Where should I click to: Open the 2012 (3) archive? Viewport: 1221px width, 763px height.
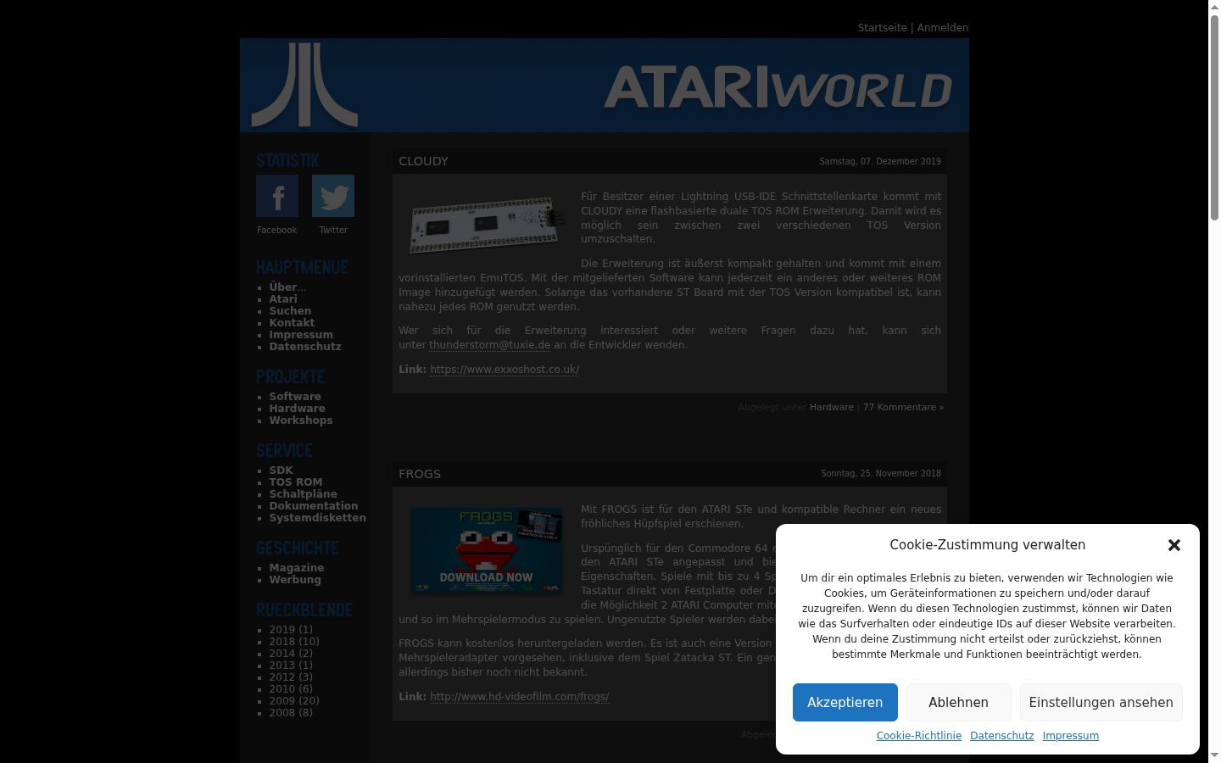pyautogui.click(x=291, y=677)
